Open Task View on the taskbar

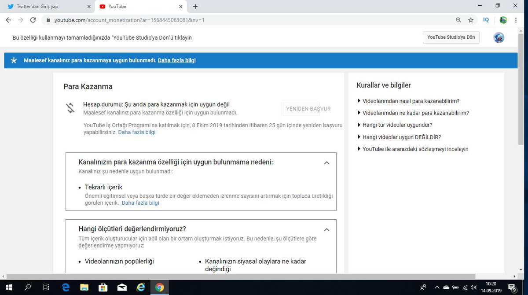[45, 287]
